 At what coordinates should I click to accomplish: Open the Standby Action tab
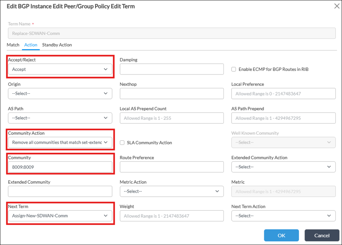57,45
